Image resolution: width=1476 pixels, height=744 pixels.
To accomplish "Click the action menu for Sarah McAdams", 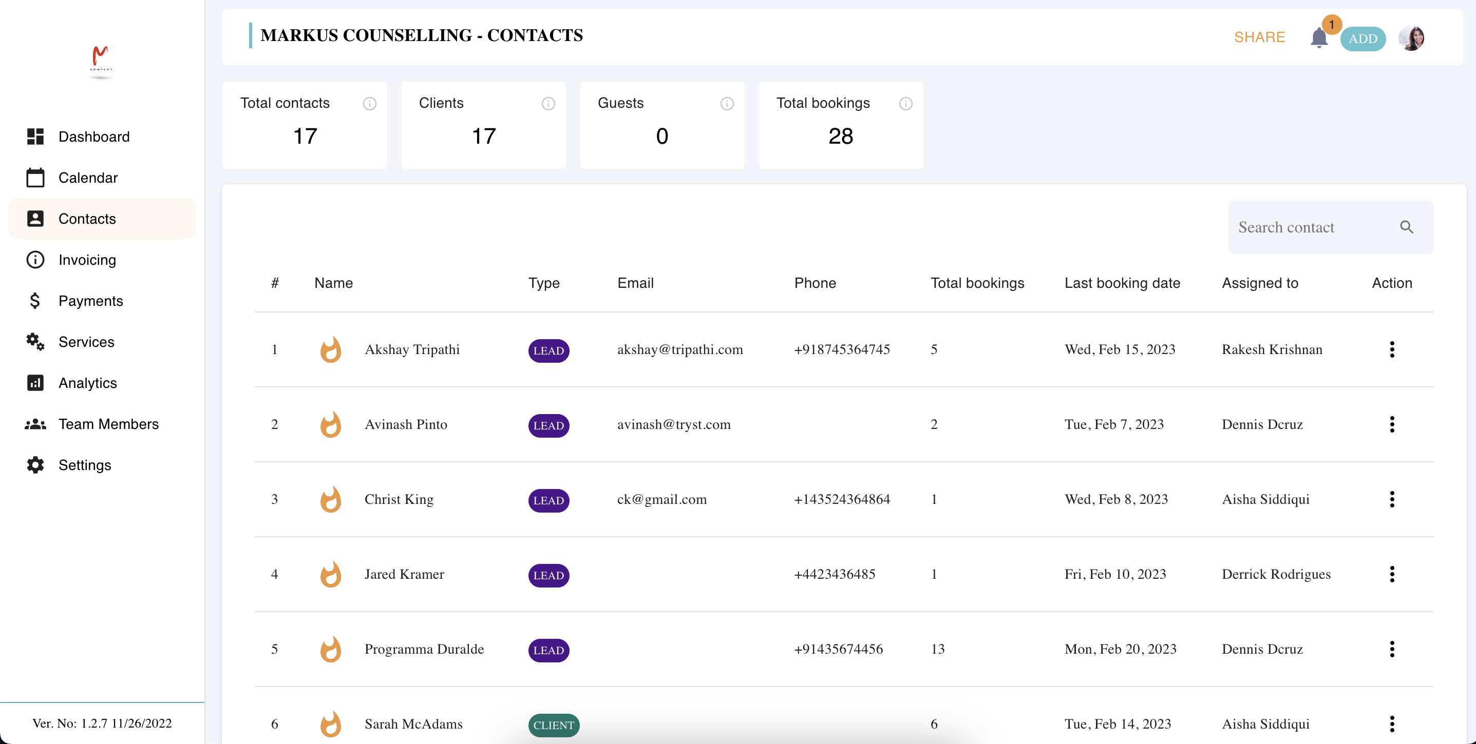I will (1391, 722).
